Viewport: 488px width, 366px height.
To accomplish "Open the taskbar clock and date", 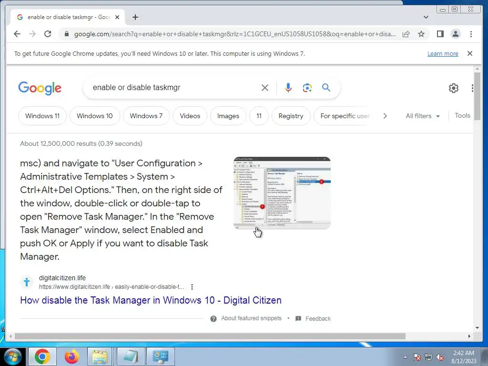I will click(464, 357).
